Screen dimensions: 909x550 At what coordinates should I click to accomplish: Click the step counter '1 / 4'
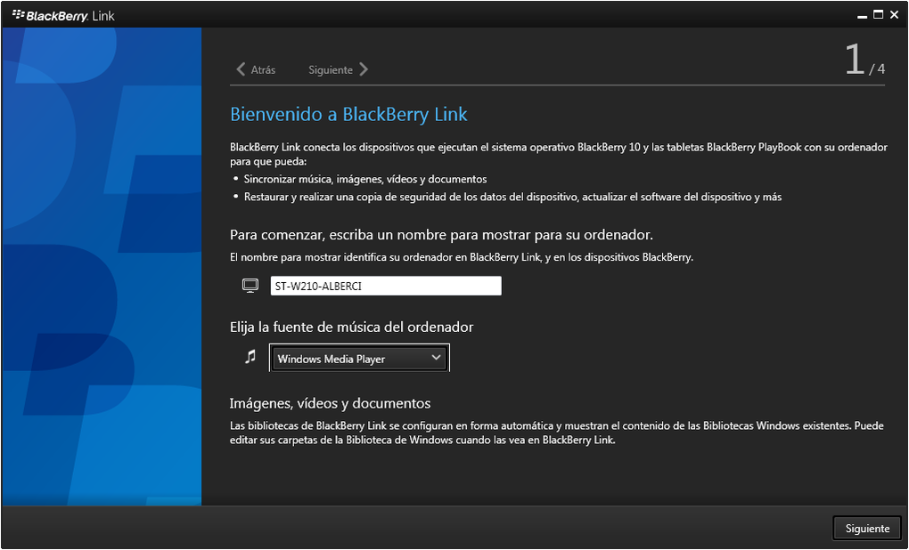pos(864,61)
